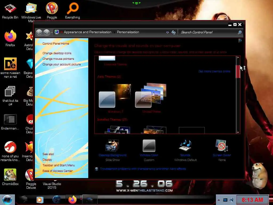Open the network tray icon
Screen dimensions: 273x205
[225, 200]
